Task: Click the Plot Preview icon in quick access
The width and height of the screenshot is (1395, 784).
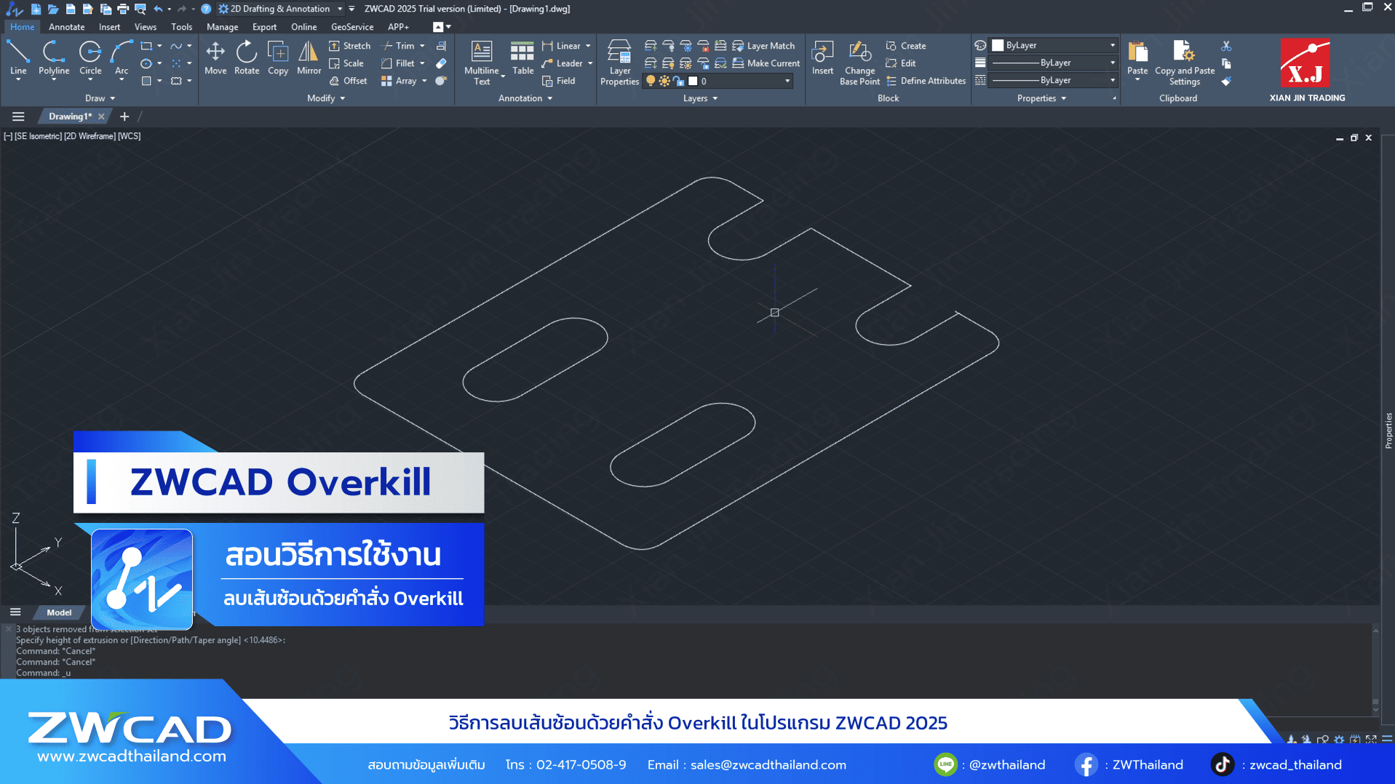Action: (140, 9)
